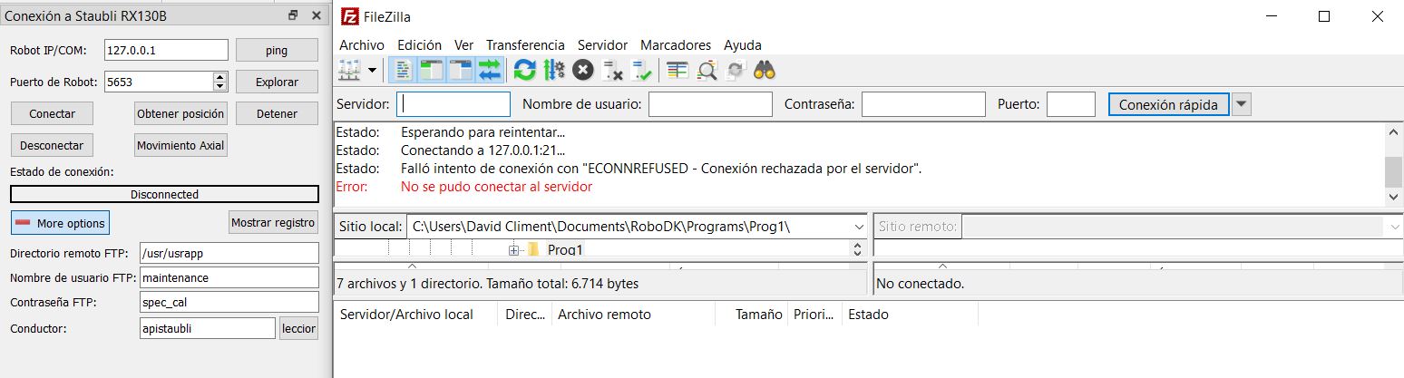Click the Movimiento Axial button
The height and width of the screenshot is (378, 1404).
click(x=180, y=145)
